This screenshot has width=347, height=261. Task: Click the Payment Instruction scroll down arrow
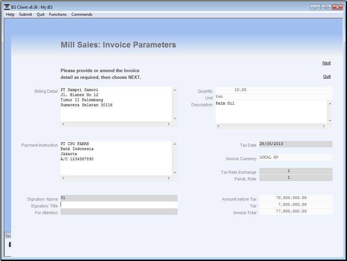point(175,173)
